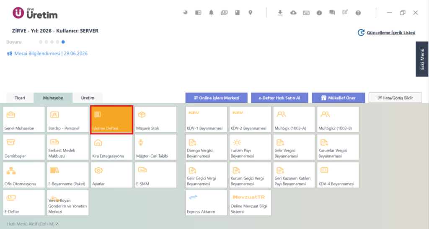This screenshot has height=229, width=429.
Task: Select the third announcement carousel dot
Action: pyautogui.click(x=52, y=42)
